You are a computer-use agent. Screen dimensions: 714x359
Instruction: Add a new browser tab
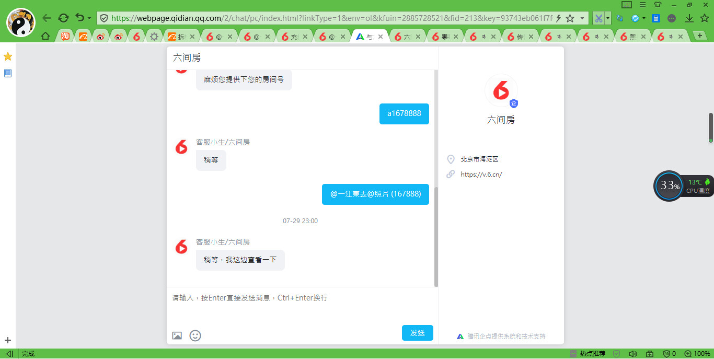coord(699,36)
